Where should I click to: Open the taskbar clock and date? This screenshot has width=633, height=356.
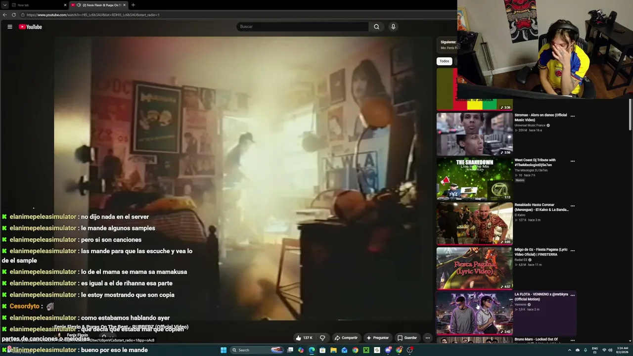(622, 350)
